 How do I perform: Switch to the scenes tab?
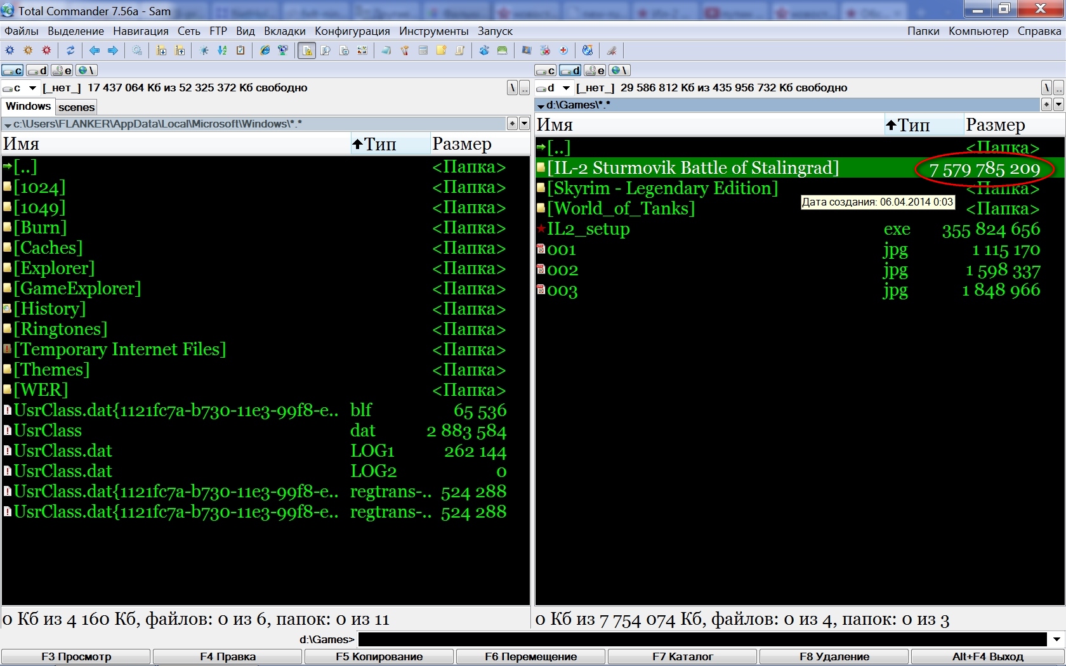[76, 107]
